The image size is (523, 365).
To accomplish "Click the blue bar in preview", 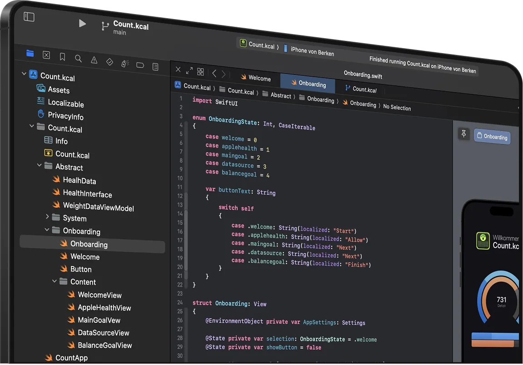I will pos(495,335).
